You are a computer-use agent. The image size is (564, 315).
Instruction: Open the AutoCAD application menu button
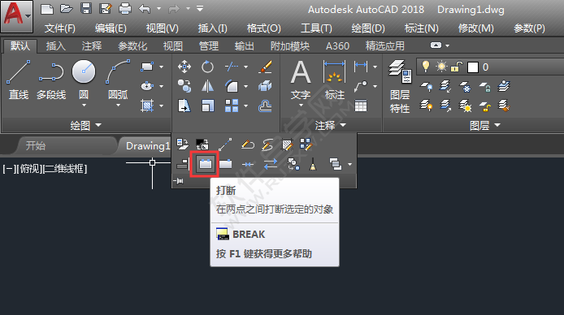click(x=16, y=16)
